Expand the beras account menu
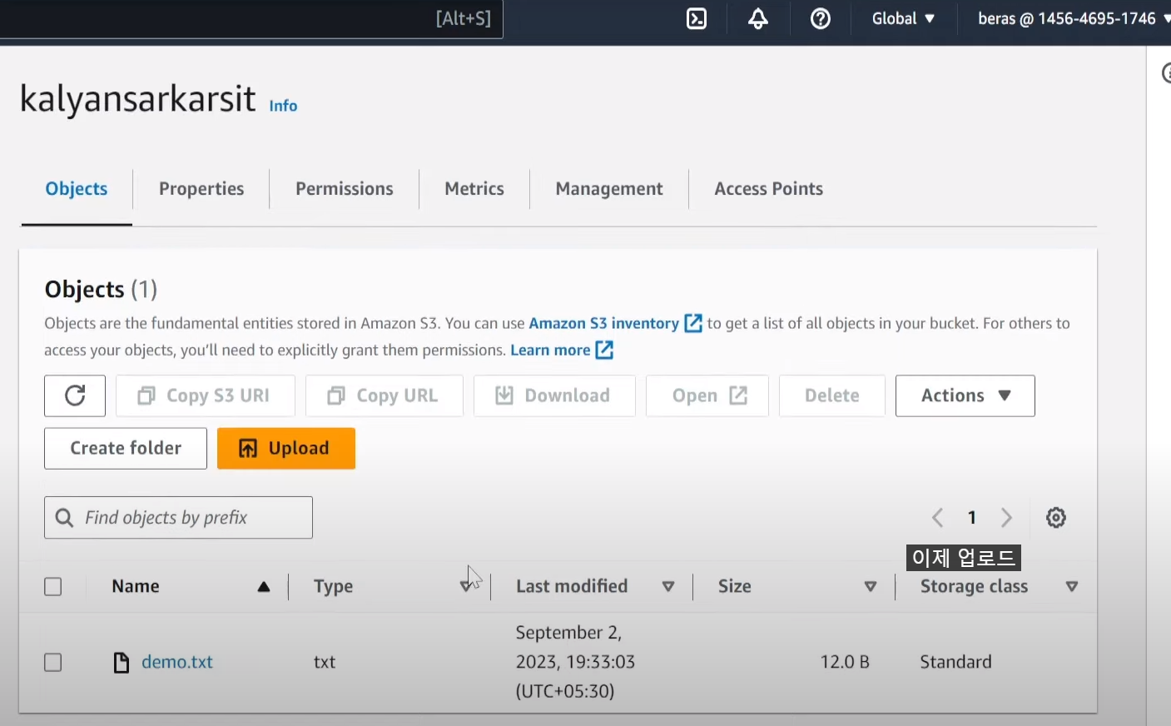 click(x=1074, y=18)
